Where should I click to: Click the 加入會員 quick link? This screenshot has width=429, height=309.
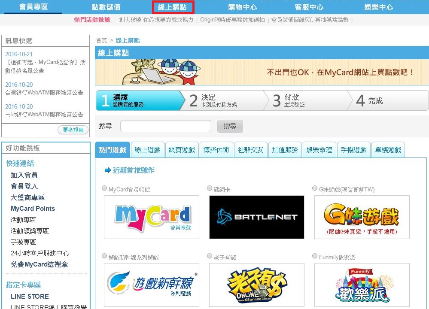click(x=24, y=175)
